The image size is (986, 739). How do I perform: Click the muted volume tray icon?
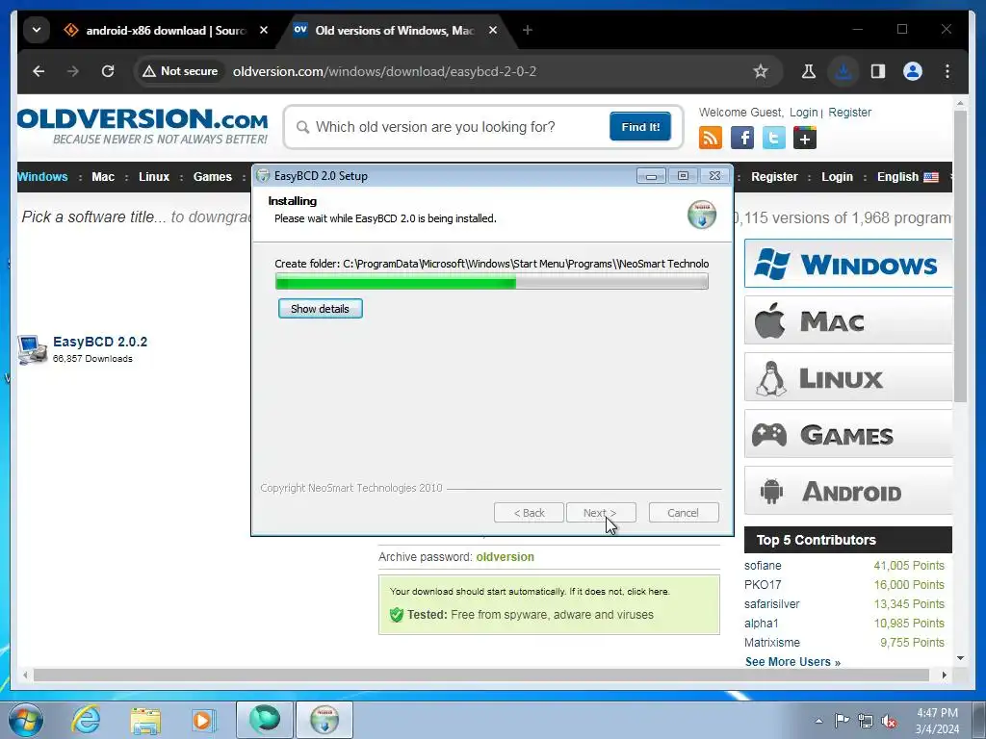[x=889, y=721]
